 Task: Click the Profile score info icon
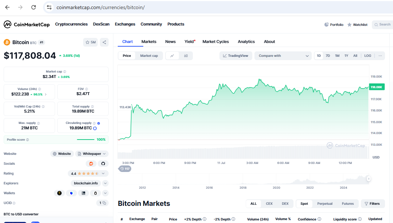[x=28, y=140]
